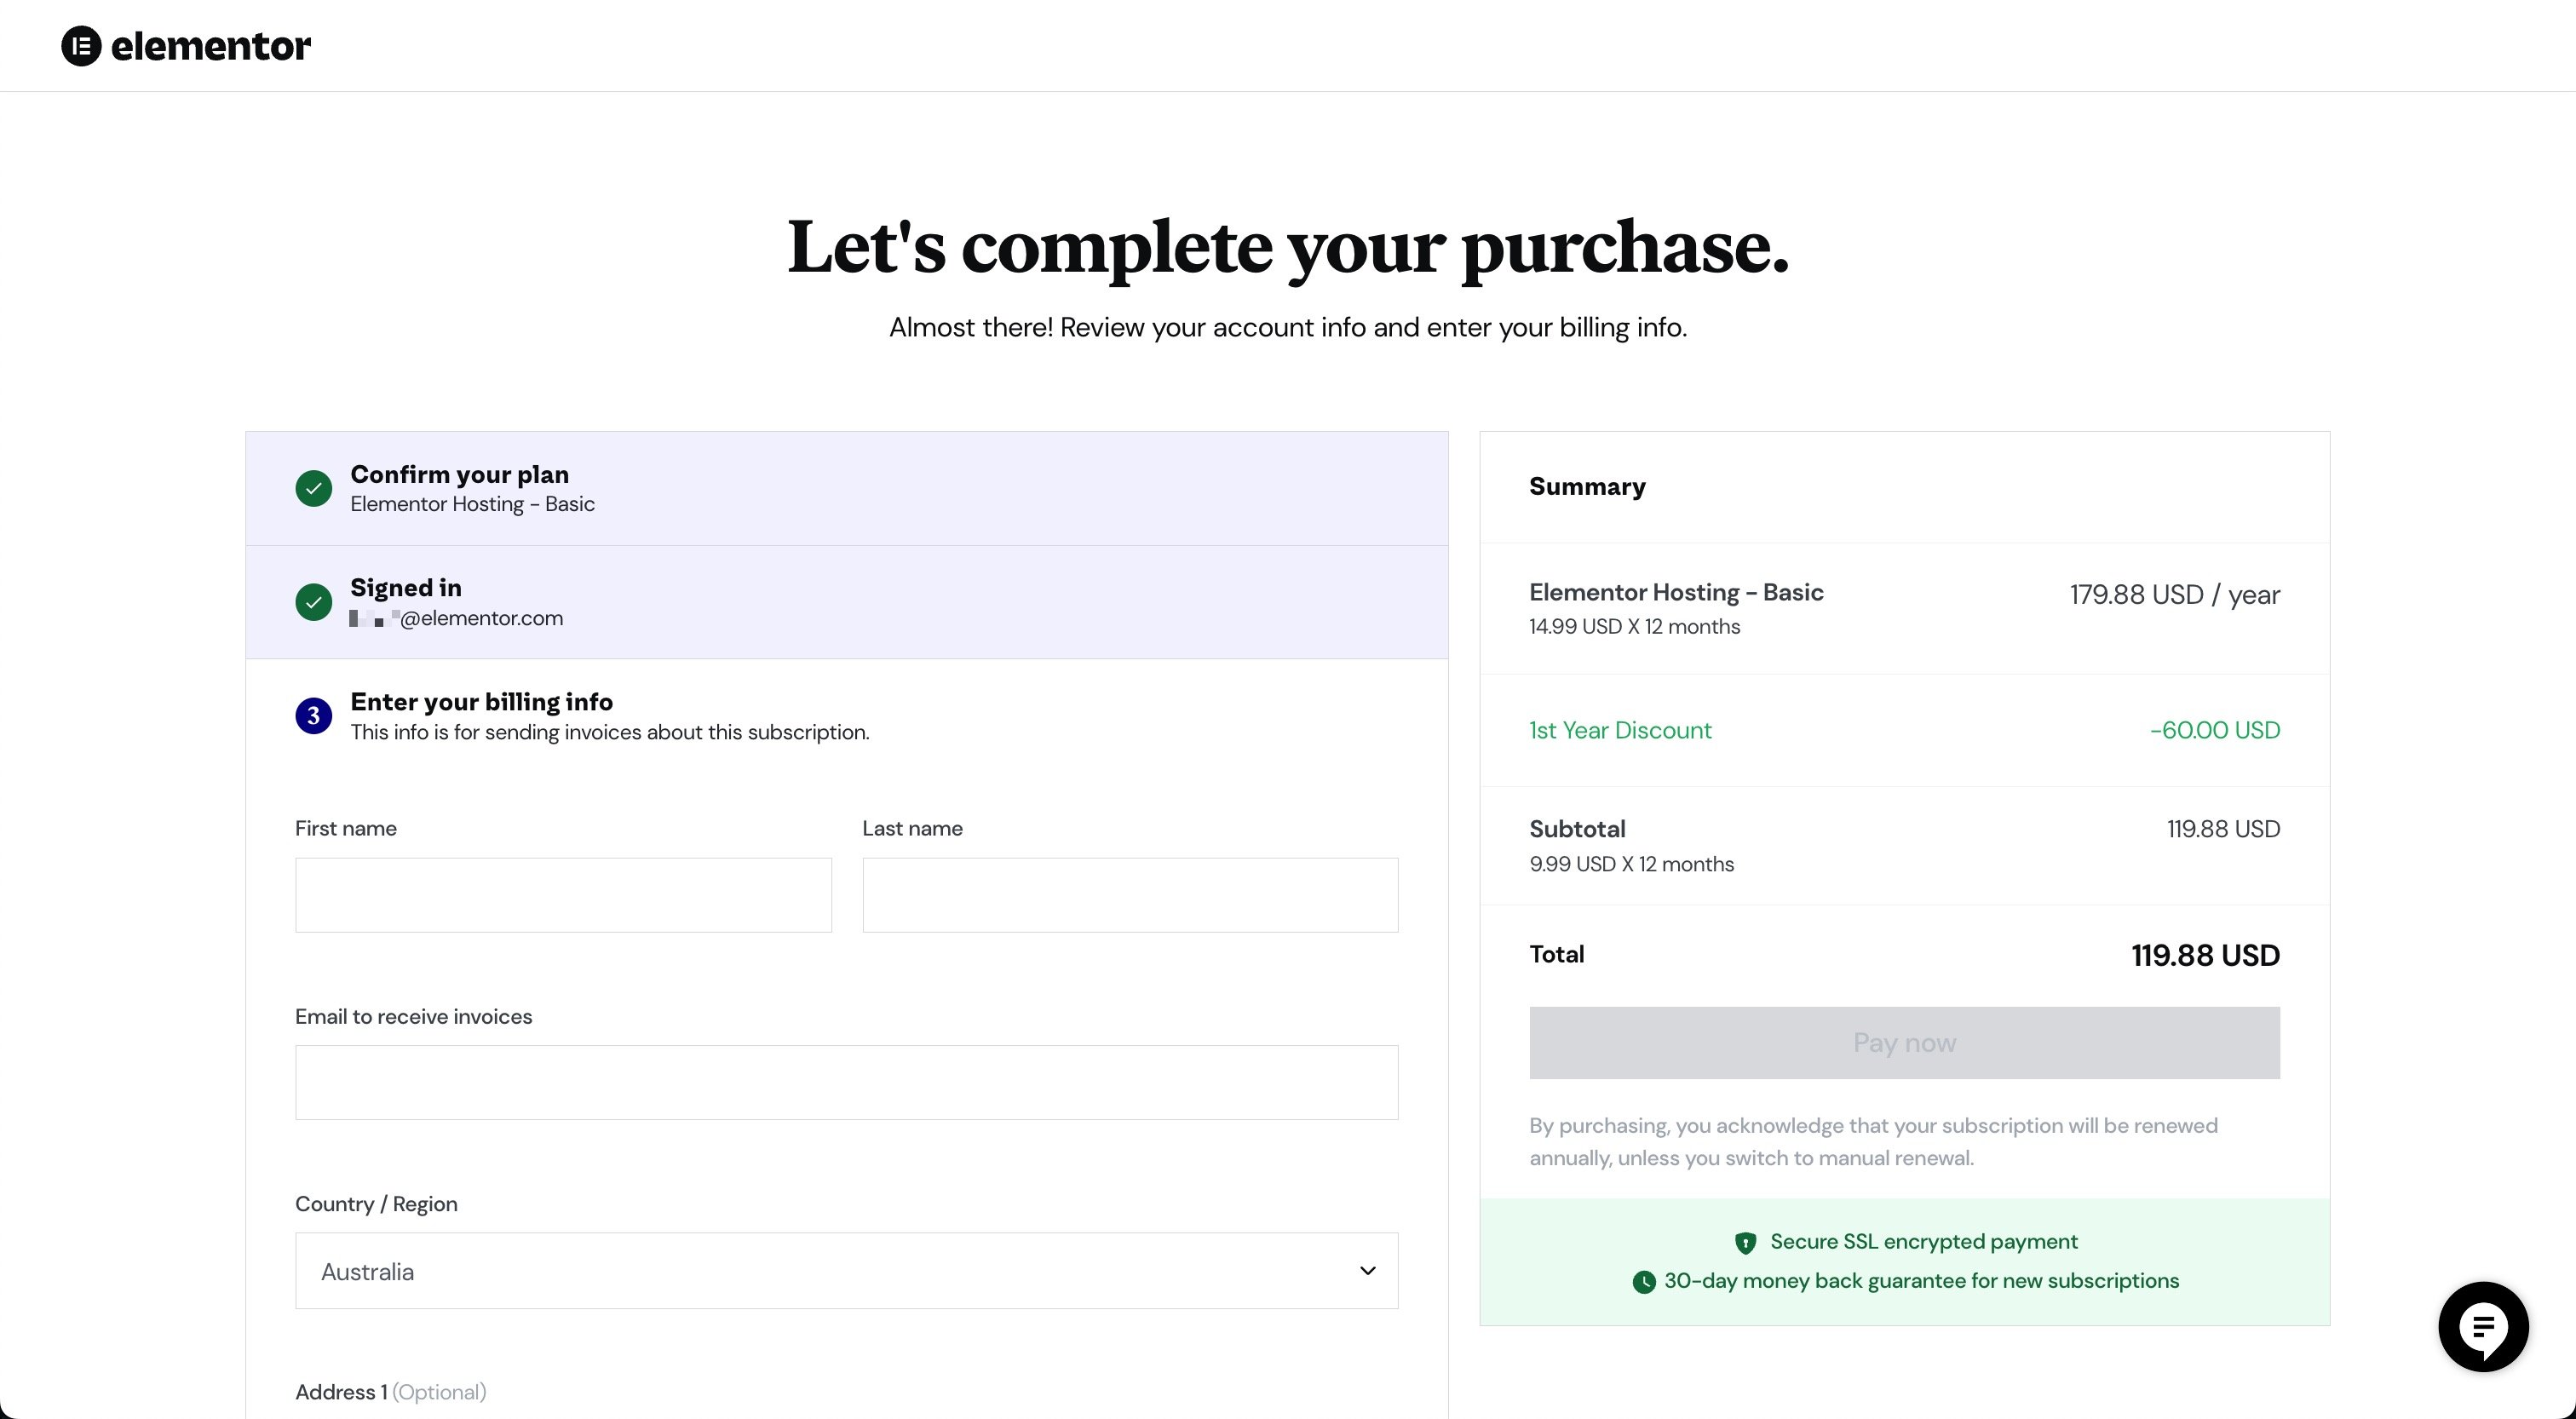Click the Let's complete your purchase heading

point(1288,248)
